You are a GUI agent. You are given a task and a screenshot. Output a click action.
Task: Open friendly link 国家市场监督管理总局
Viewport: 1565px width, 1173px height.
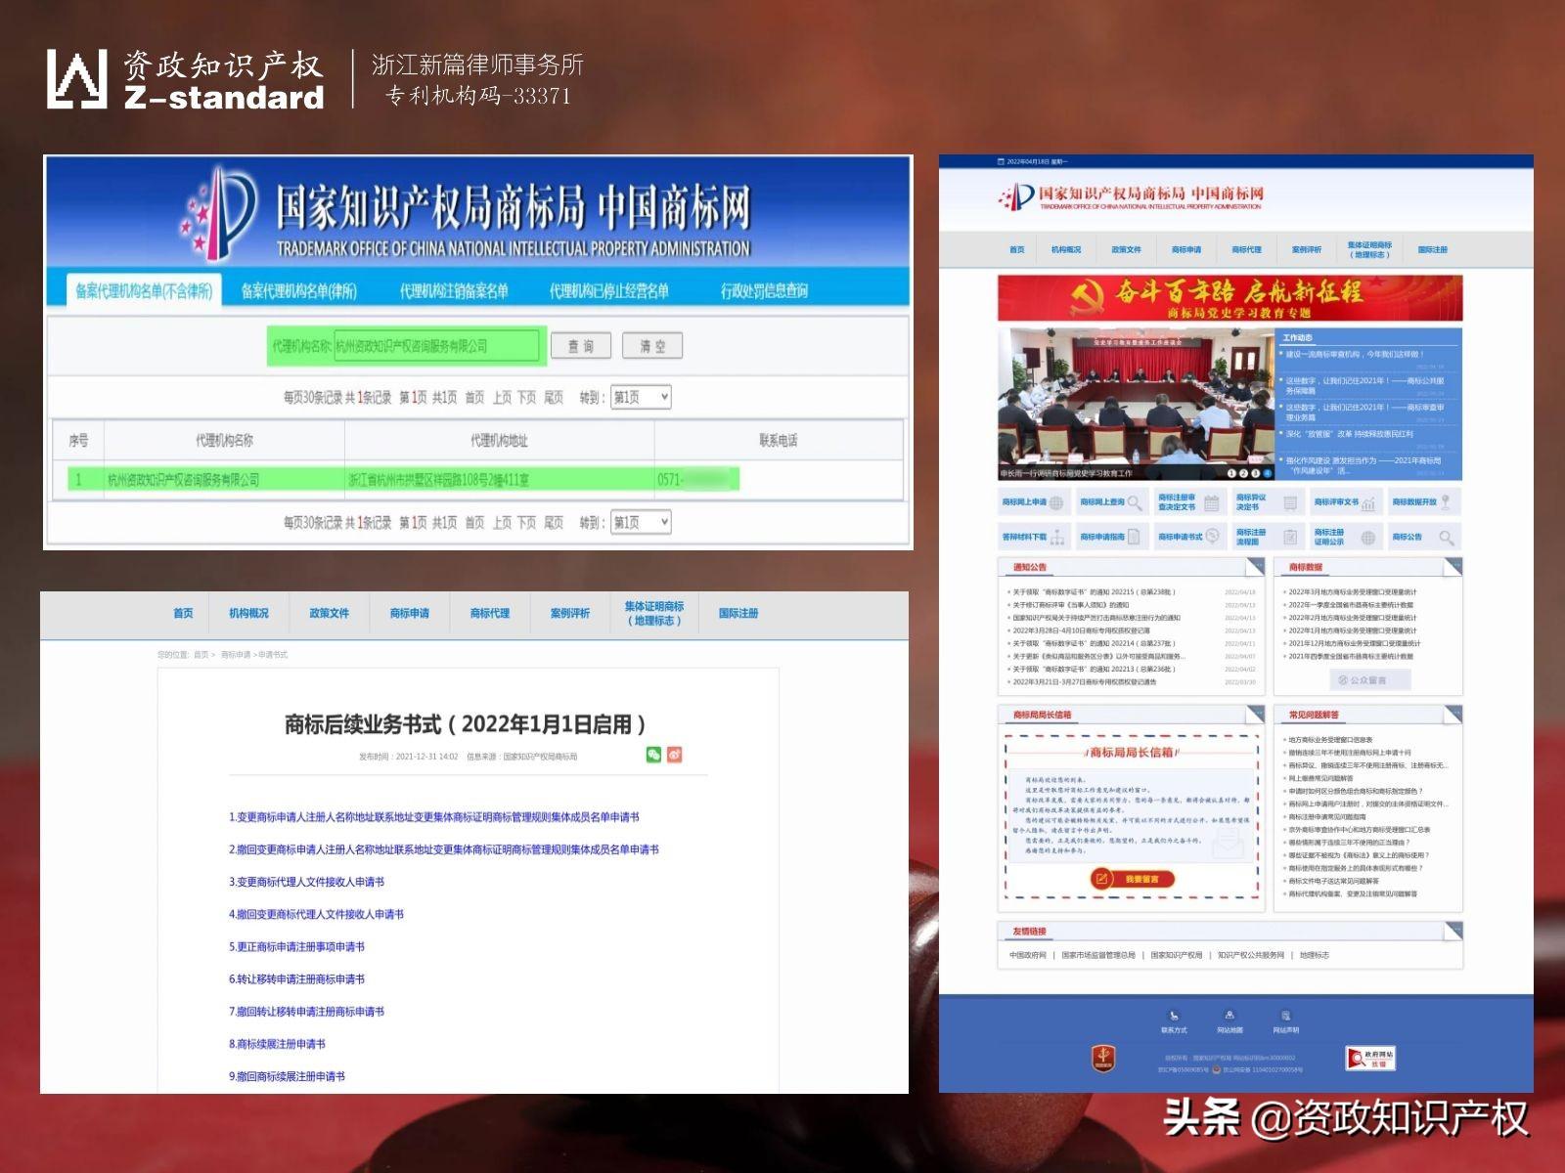point(1098,955)
